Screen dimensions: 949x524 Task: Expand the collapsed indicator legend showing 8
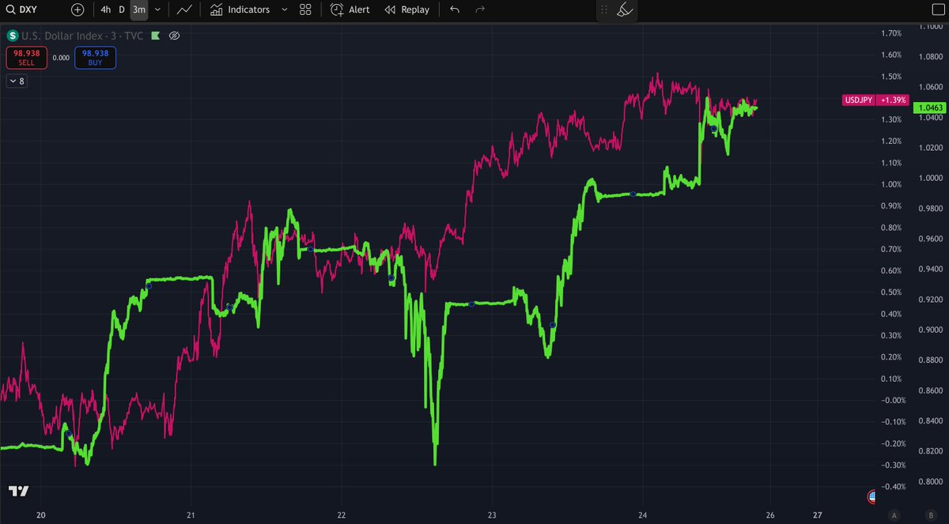[x=17, y=81]
